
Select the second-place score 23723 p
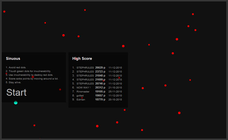click(x=100, y=72)
